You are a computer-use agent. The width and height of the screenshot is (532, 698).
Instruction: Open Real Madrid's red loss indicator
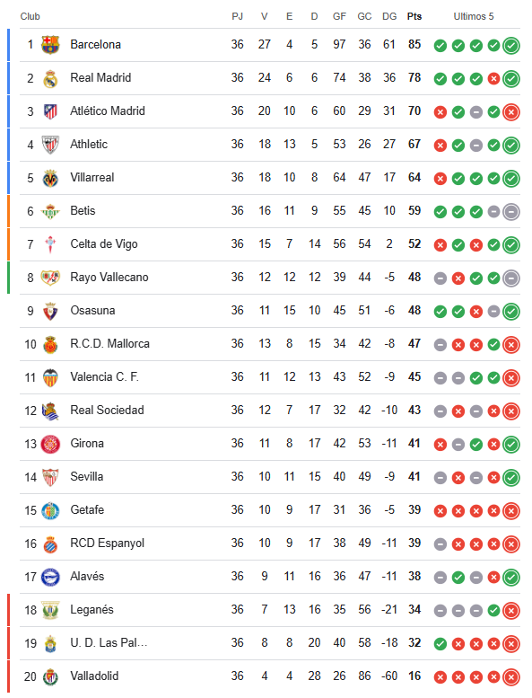coord(493,79)
